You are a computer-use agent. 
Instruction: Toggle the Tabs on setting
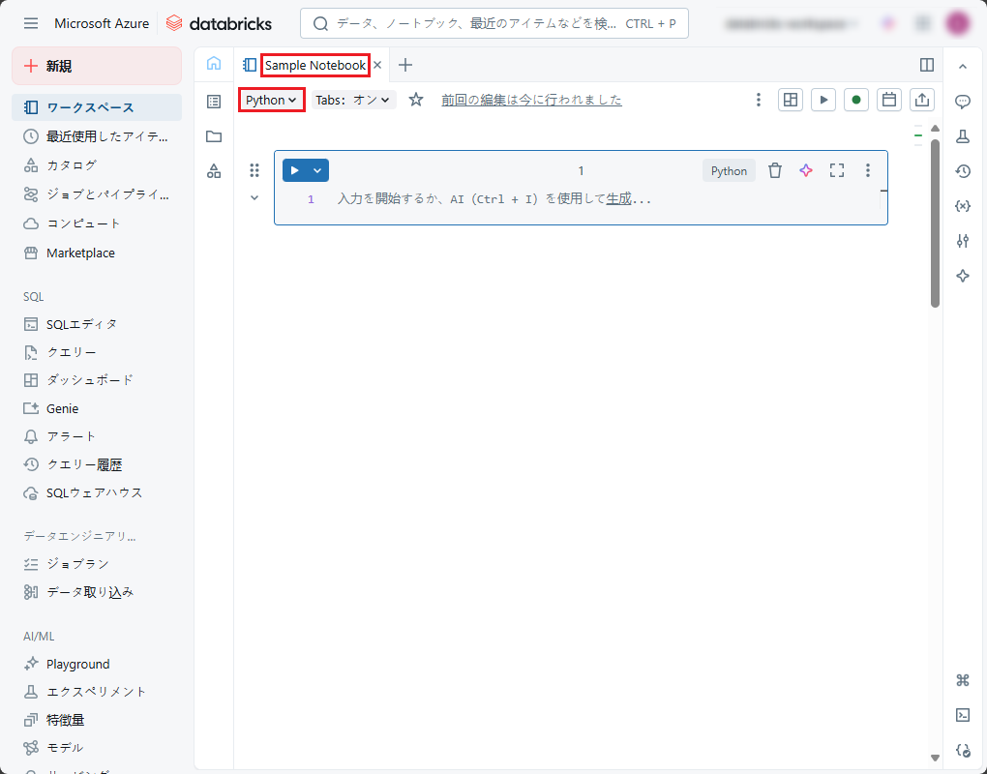[x=353, y=100]
